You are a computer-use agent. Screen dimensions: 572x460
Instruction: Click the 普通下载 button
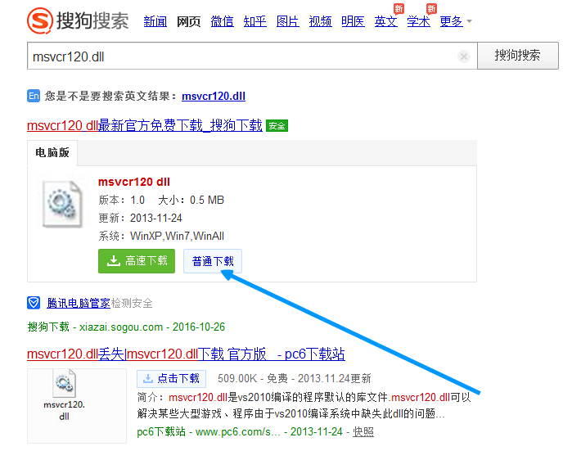(x=213, y=261)
